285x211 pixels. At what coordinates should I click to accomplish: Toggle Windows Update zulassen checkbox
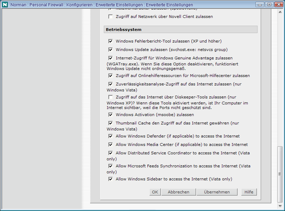click(111, 50)
